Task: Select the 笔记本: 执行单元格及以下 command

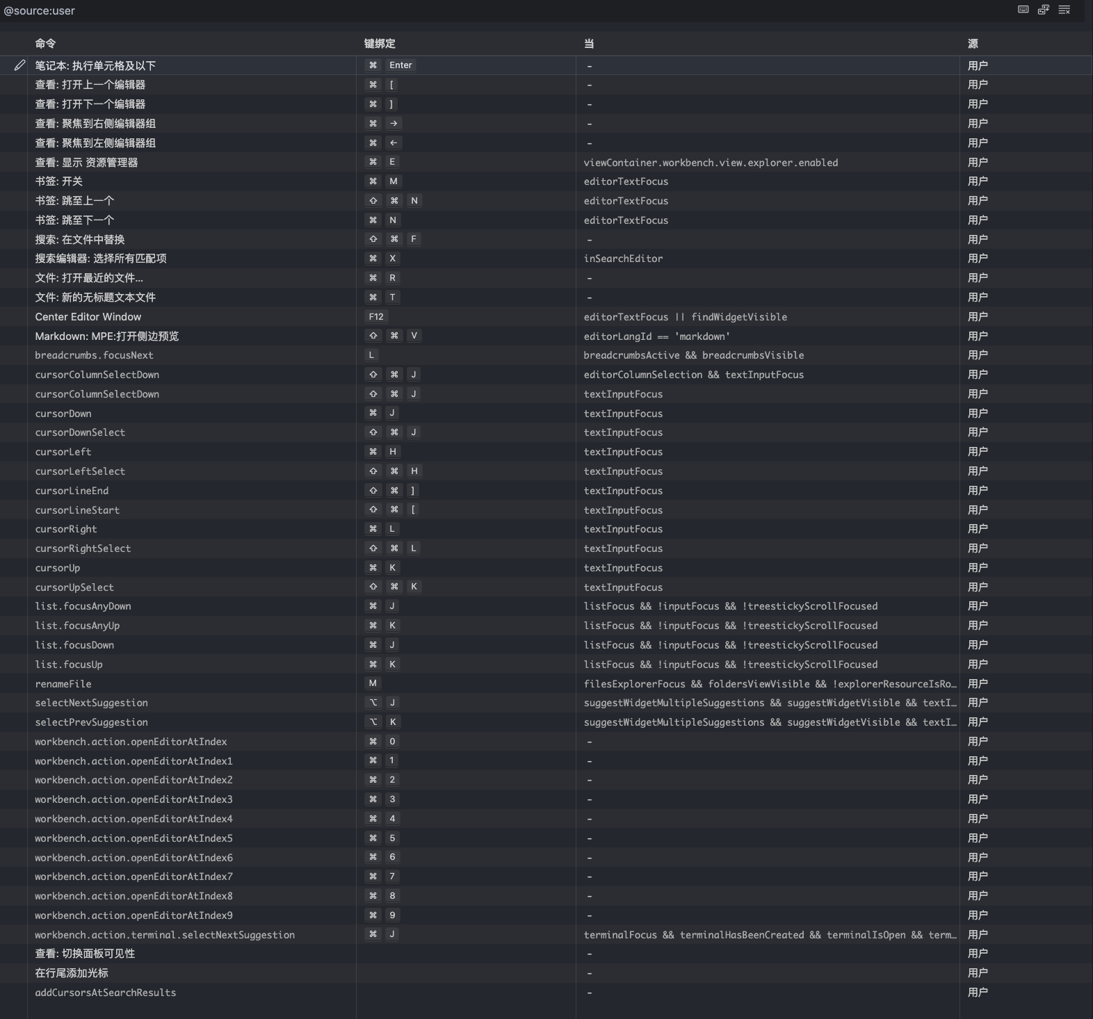Action: pos(95,65)
